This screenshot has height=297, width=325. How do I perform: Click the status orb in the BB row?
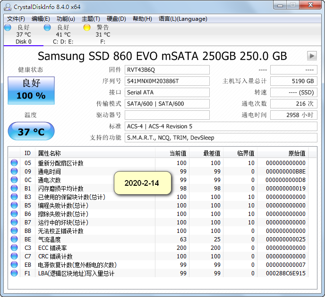click(14, 231)
